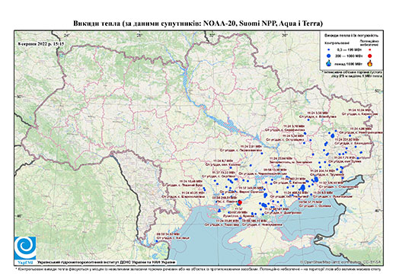Click the UkrHMI spiral logo
The width and height of the screenshot is (396, 280).
[25, 249]
